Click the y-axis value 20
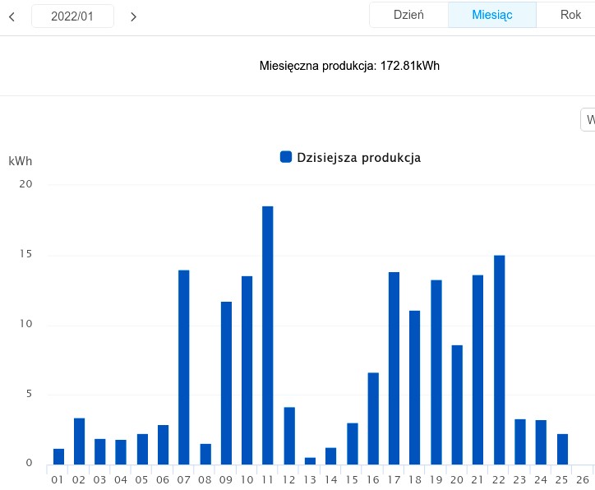This screenshot has height=490, width=595. (25, 184)
